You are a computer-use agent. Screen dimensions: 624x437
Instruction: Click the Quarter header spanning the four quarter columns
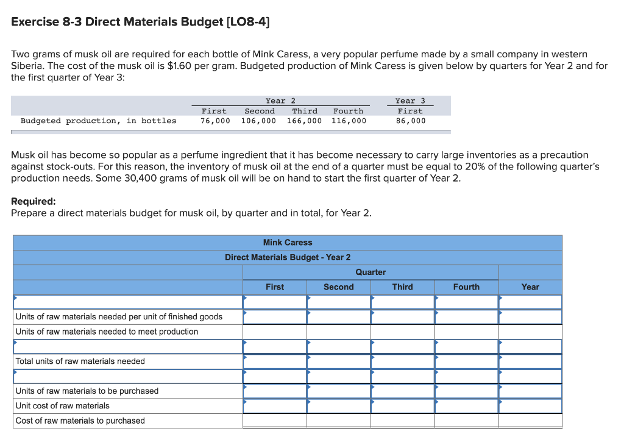[370, 272]
